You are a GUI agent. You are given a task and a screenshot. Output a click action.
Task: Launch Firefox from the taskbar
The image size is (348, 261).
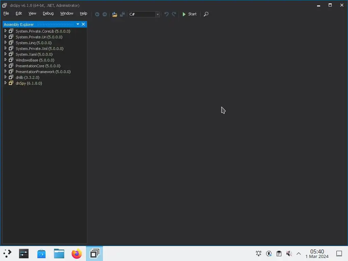click(x=76, y=254)
